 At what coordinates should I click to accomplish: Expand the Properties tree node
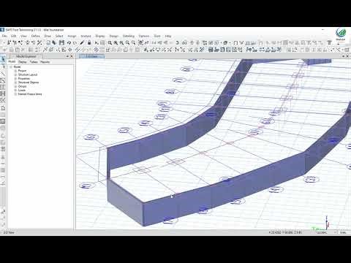tap(15, 78)
